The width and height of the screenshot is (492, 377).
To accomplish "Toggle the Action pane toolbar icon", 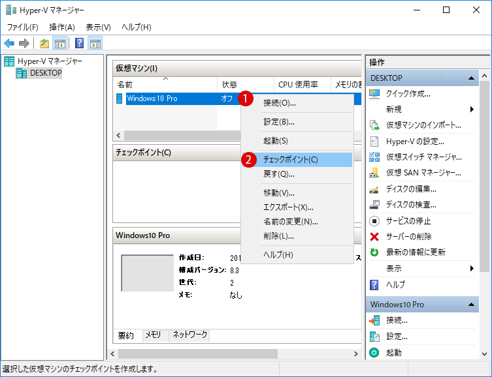I will pos(95,43).
